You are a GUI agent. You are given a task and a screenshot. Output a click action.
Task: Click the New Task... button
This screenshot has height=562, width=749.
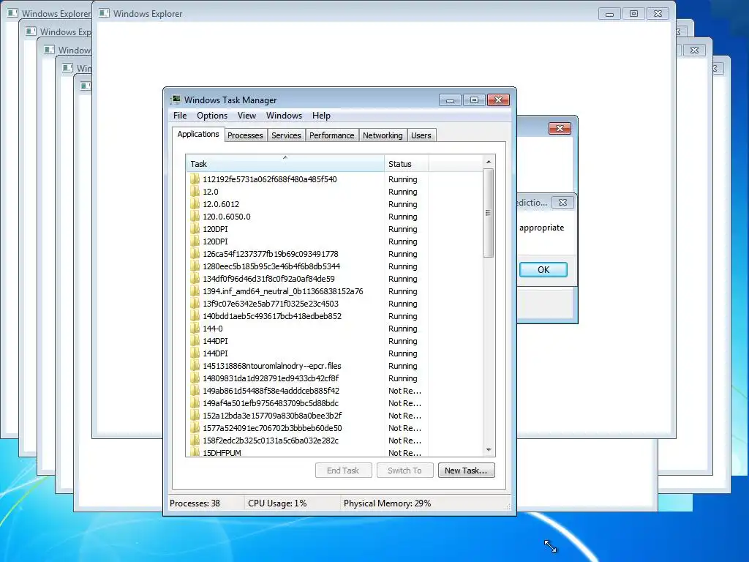click(x=466, y=471)
